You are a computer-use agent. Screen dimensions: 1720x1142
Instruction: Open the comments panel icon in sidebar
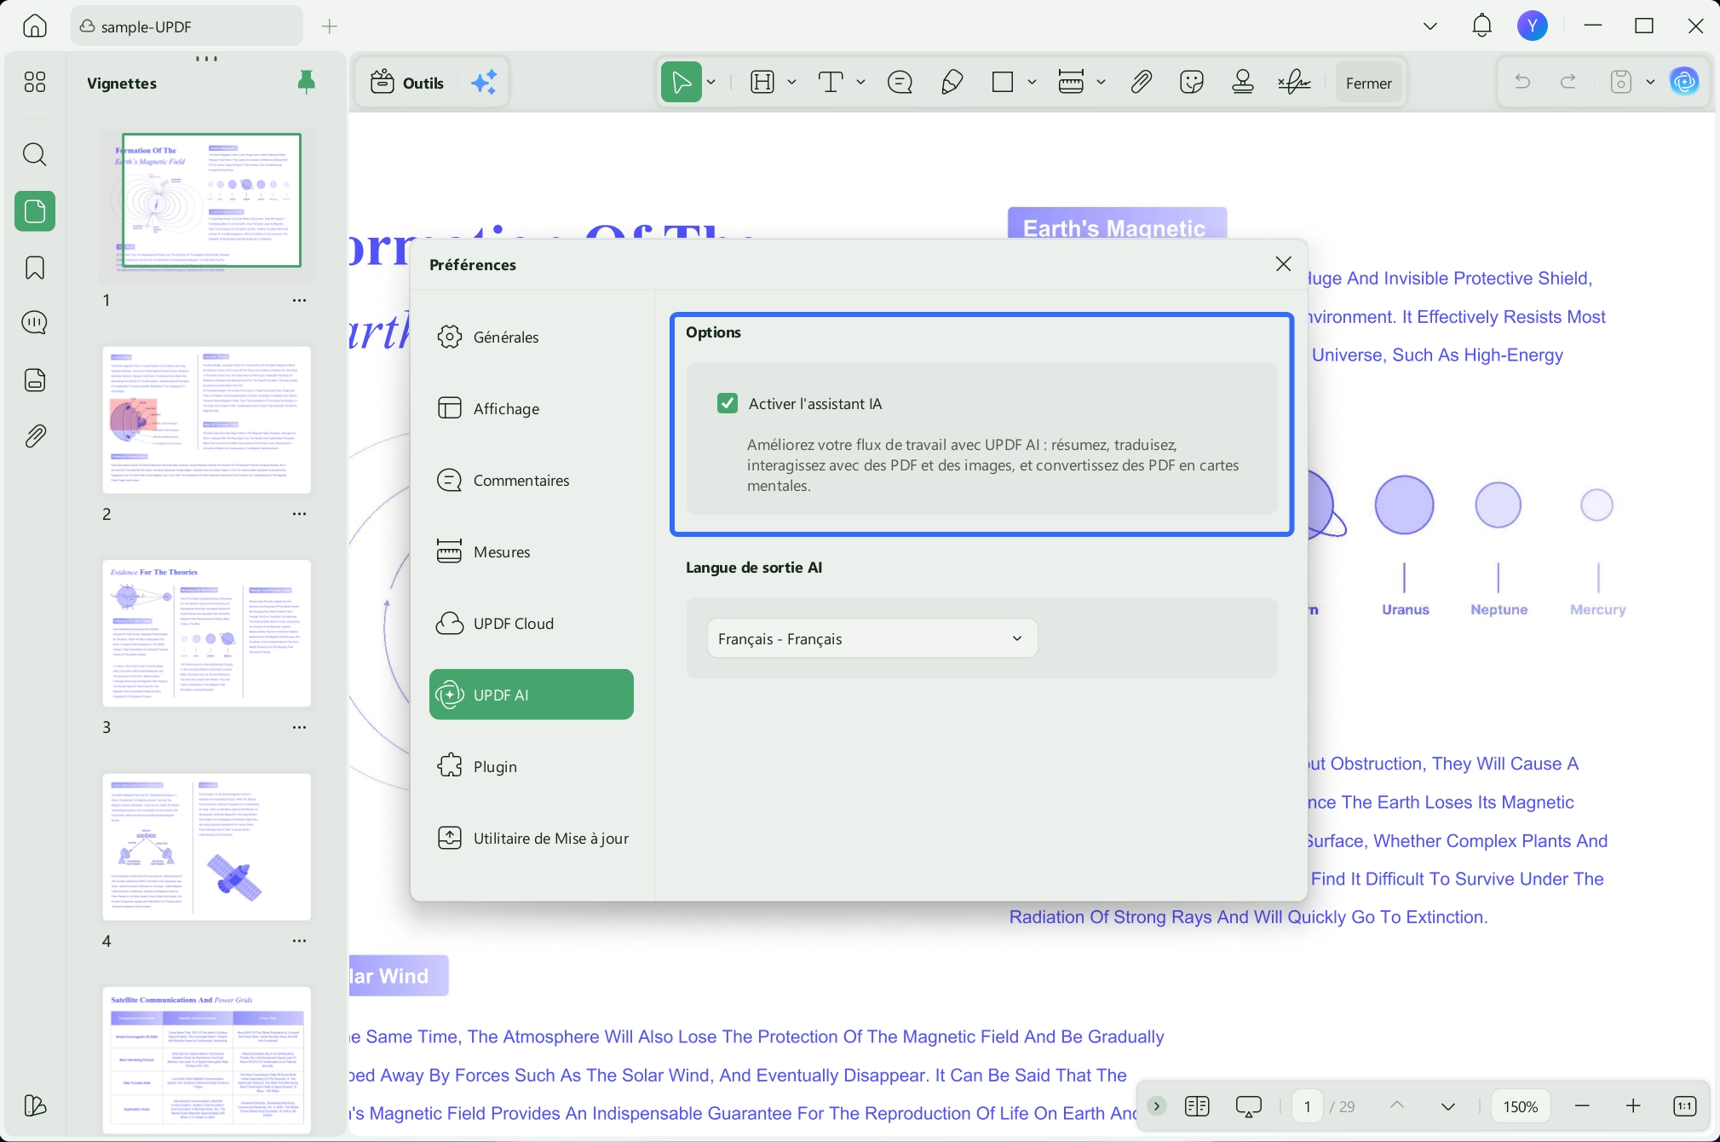pos(35,323)
